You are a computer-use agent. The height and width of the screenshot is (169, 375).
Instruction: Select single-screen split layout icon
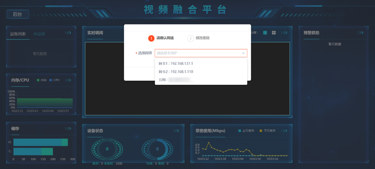[265, 33]
